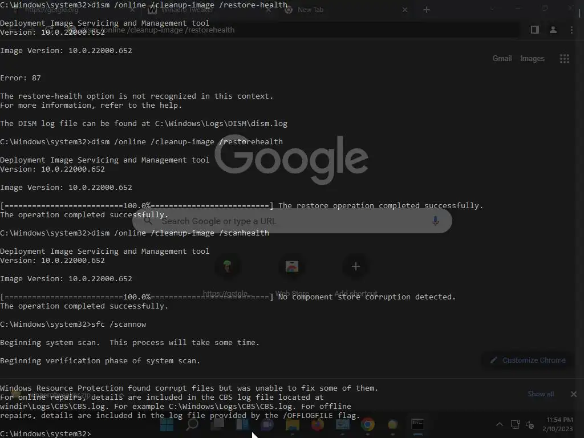Close the downloads bar with X
This screenshot has width=584, height=438.
coord(574,394)
